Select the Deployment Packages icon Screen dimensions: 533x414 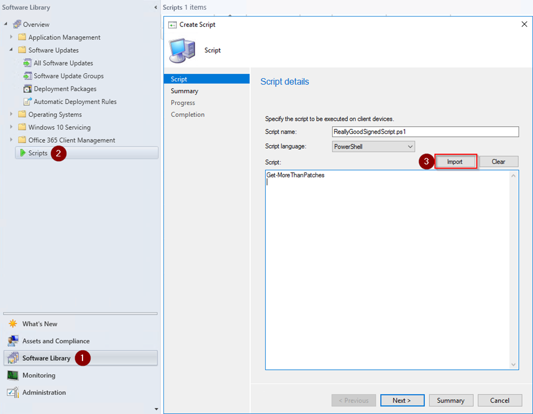pyautogui.click(x=27, y=89)
